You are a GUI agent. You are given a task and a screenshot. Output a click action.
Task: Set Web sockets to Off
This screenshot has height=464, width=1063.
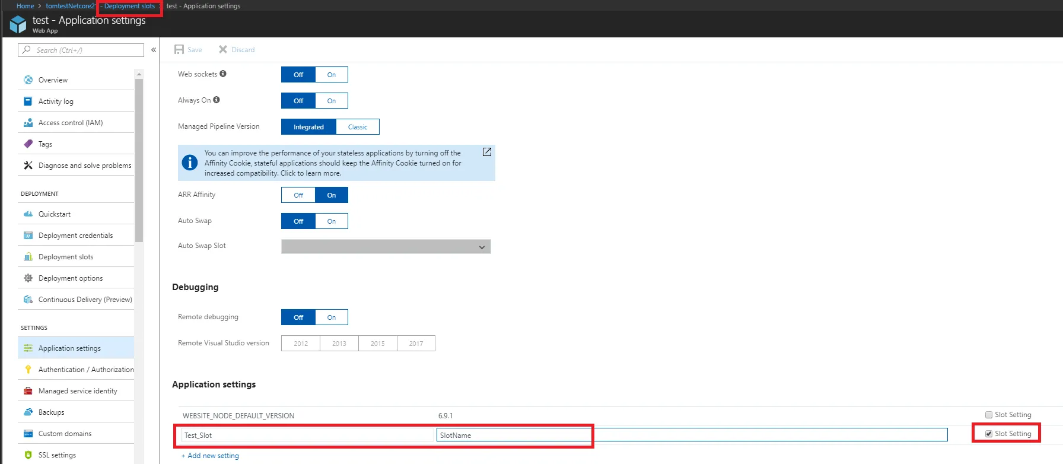pyautogui.click(x=298, y=75)
